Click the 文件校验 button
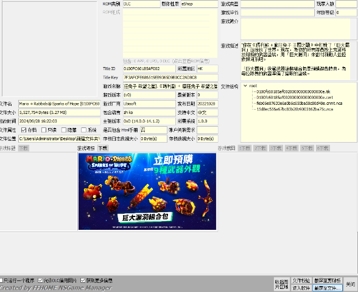This screenshot has width=358, height=292. click(301, 280)
